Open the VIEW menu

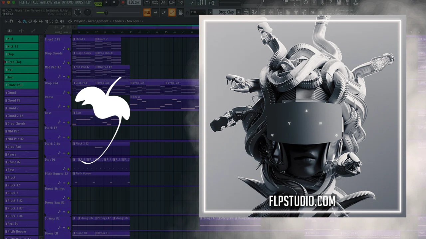click(57, 2)
